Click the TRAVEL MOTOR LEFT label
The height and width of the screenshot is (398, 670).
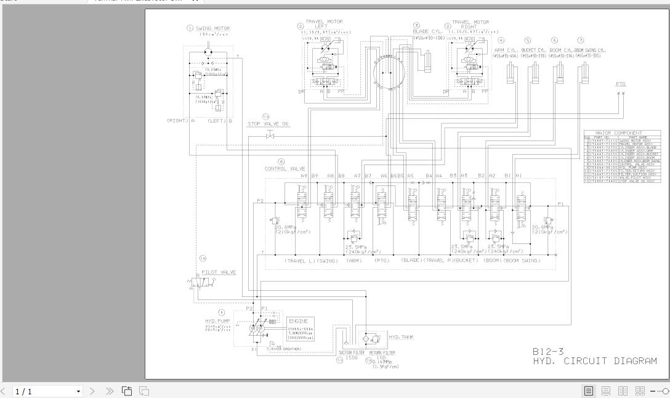tap(324, 23)
